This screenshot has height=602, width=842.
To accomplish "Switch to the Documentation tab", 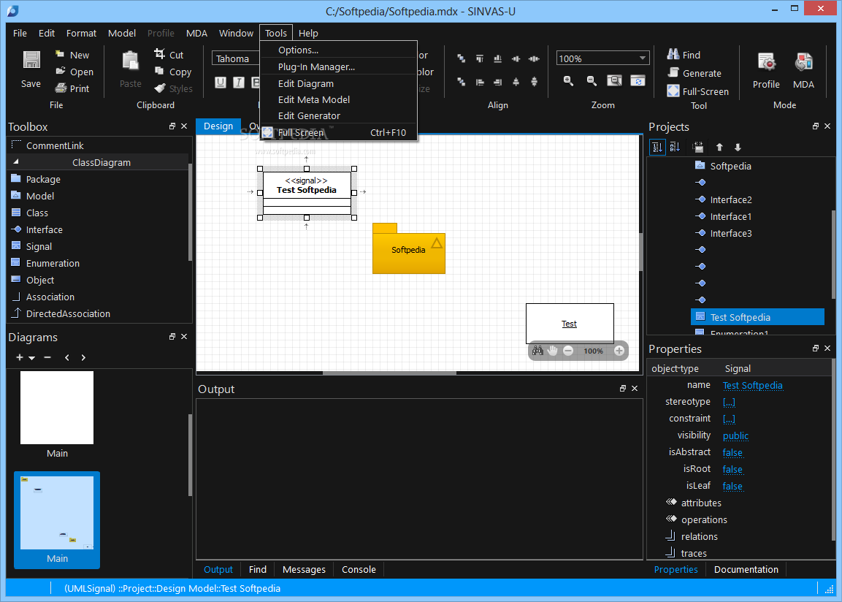I will 746,569.
